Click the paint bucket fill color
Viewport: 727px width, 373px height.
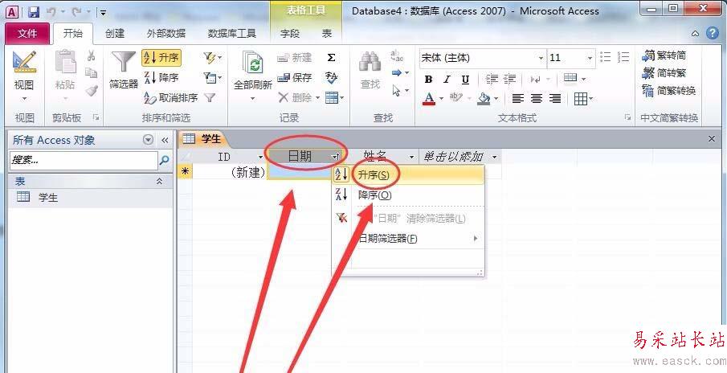point(484,98)
